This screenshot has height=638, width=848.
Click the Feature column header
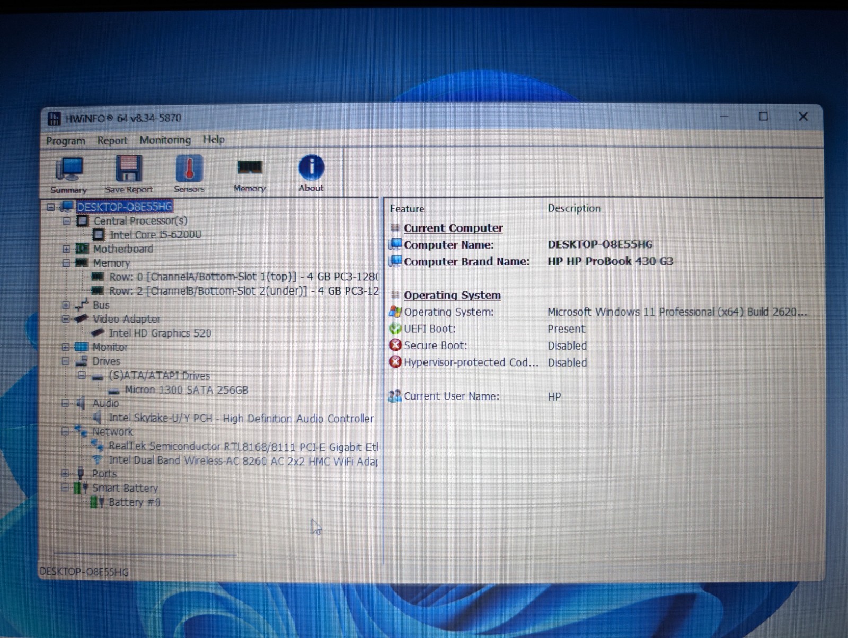click(407, 209)
